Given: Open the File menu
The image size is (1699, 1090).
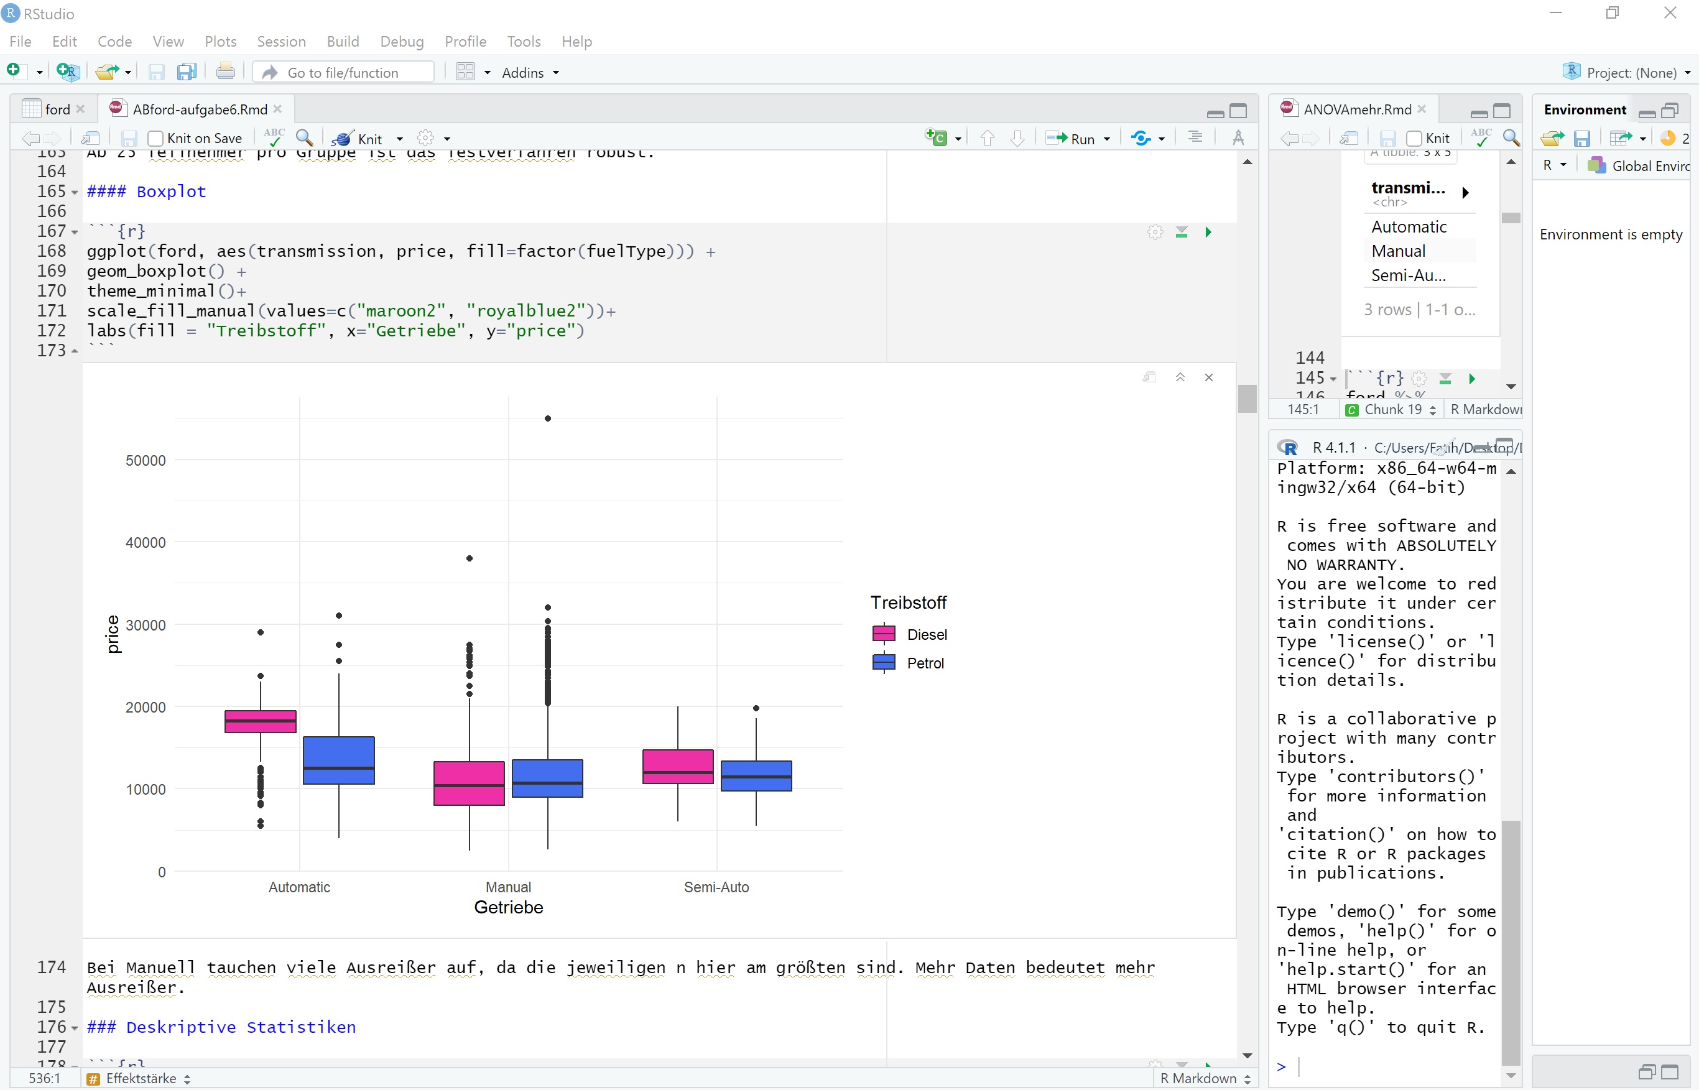Looking at the screenshot, I should pos(20,41).
